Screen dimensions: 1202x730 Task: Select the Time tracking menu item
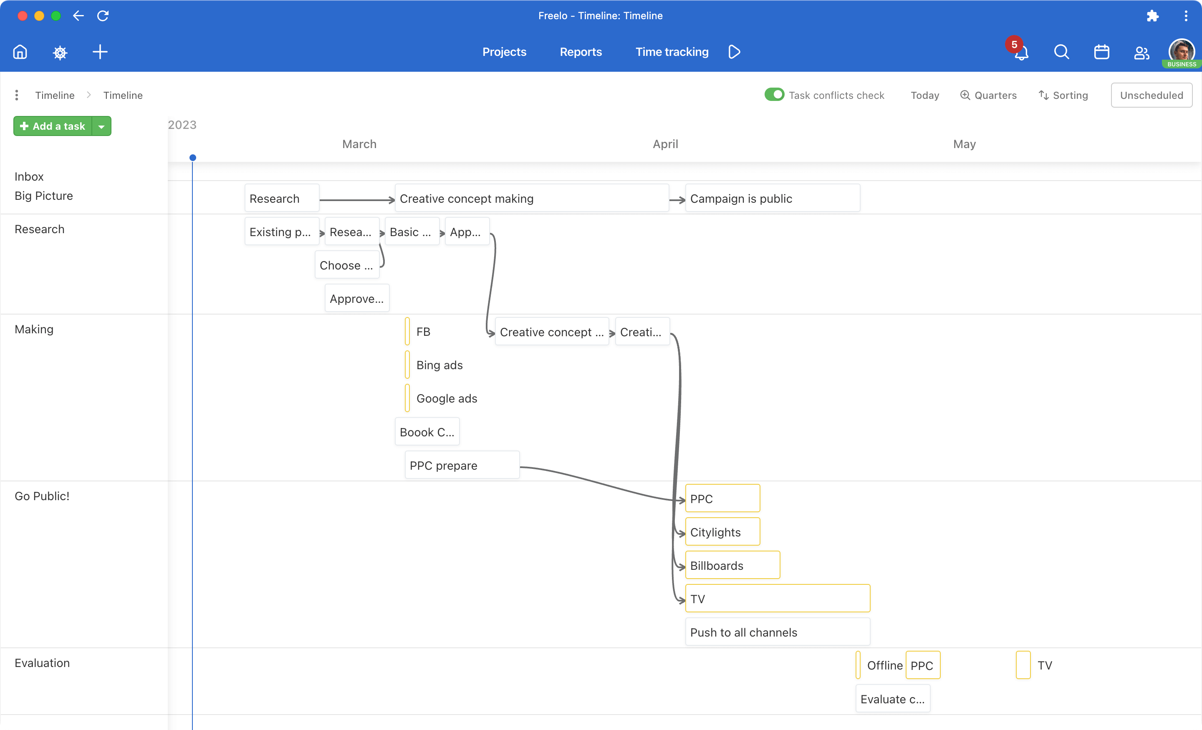pyautogui.click(x=672, y=52)
